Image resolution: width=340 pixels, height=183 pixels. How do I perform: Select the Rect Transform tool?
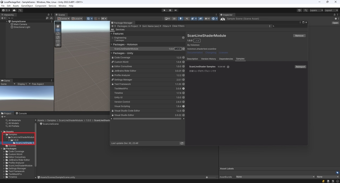coord(58,41)
